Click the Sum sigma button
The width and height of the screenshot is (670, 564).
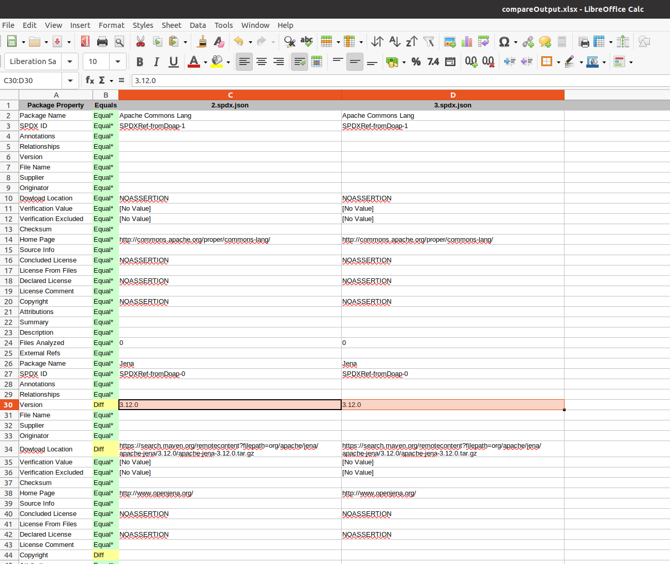click(x=102, y=80)
